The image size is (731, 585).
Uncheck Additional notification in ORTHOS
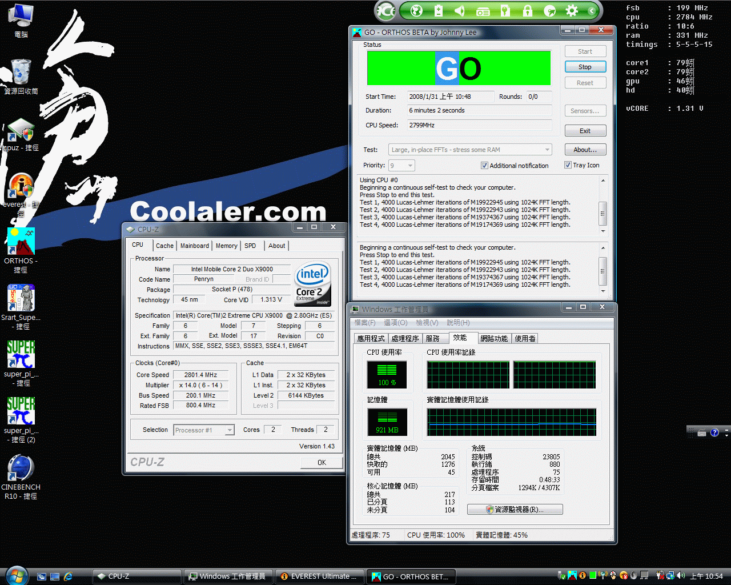point(484,166)
